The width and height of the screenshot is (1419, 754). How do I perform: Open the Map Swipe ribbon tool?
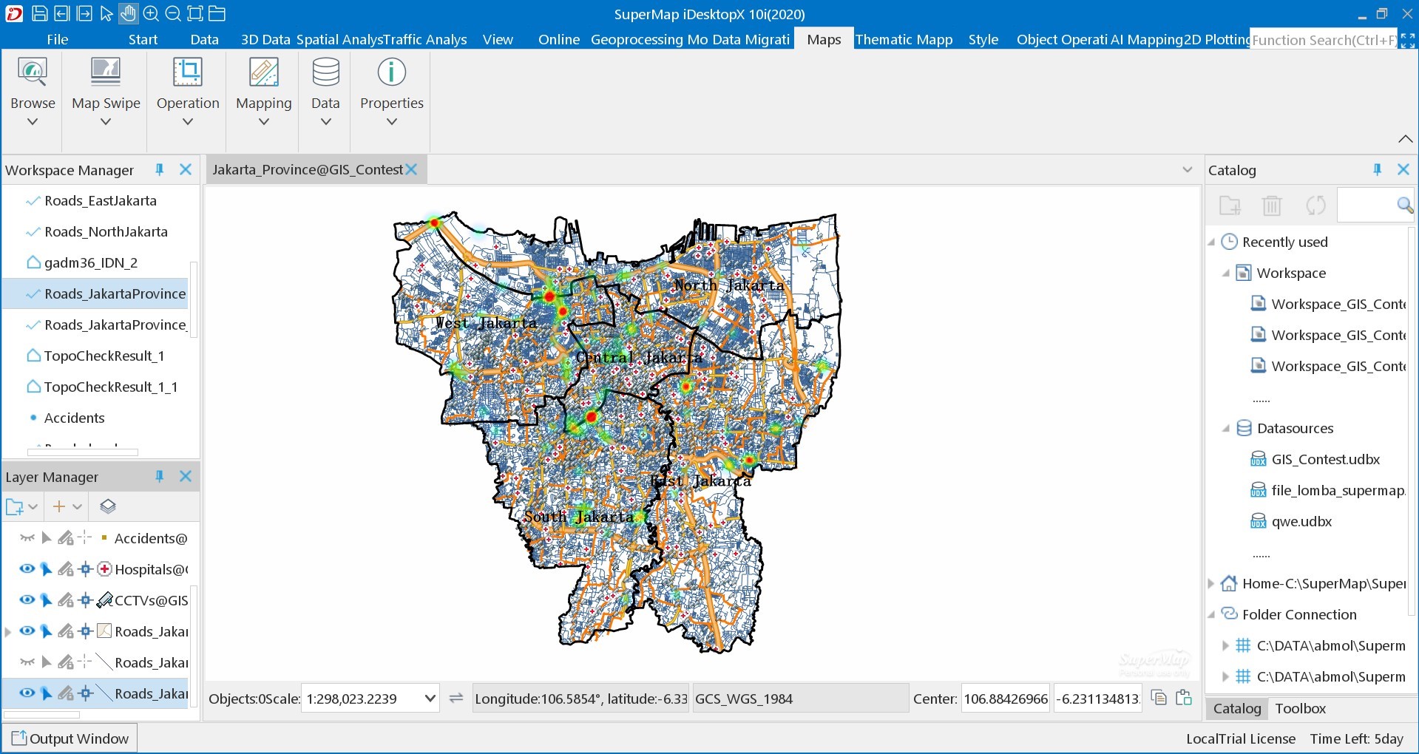click(106, 92)
